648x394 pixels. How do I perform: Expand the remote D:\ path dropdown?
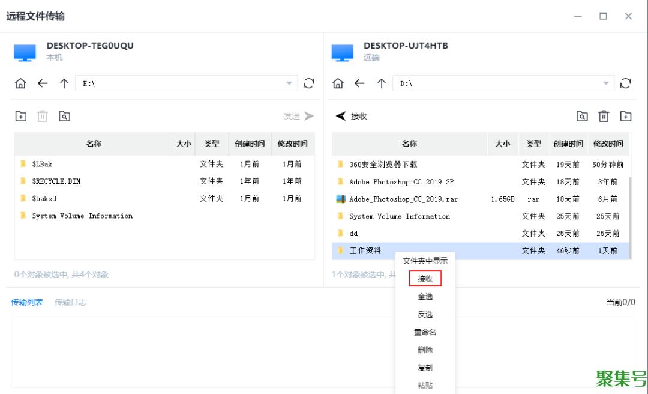click(x=606, y=83)
